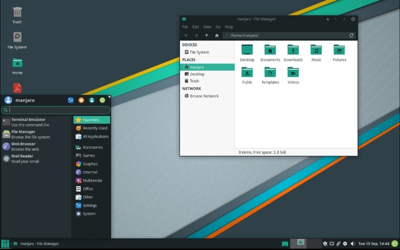Show the Multimedia application category
The width and height of the screenshot is (400, 250).
pyautogui.click(x=92, y=181)
